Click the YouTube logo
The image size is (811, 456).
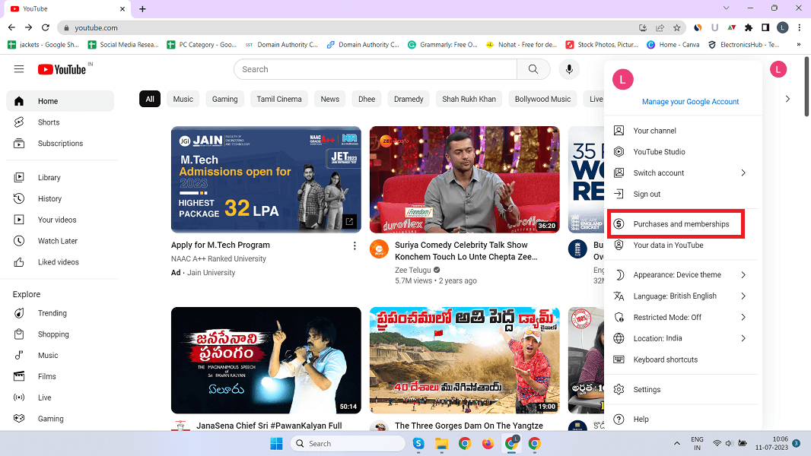tap(62, 69)
